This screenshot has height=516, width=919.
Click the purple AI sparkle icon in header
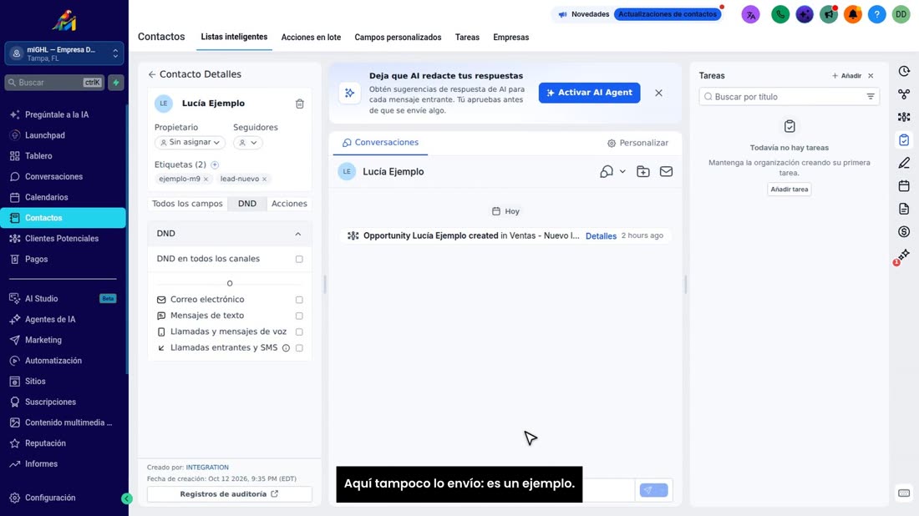tap(804, 15)
